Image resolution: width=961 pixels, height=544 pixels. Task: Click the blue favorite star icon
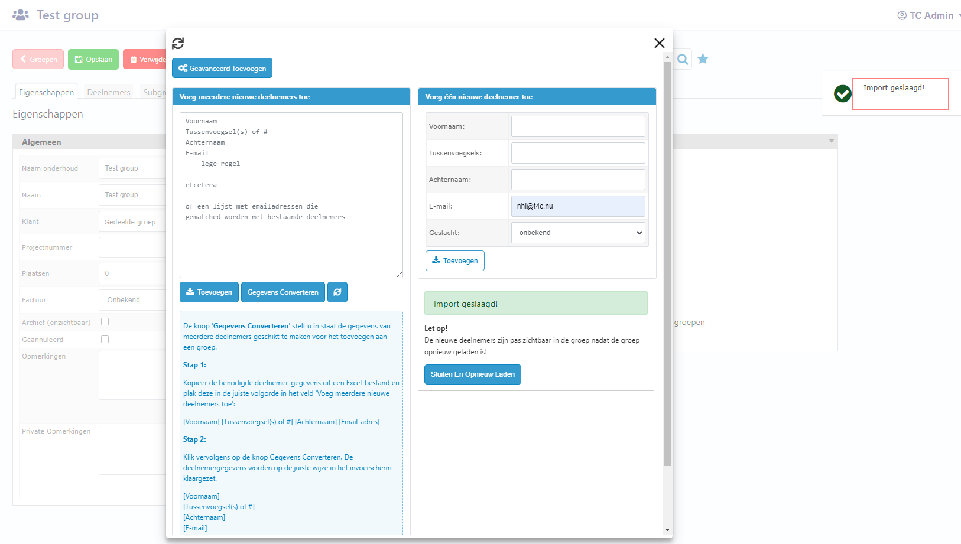click(703, 59)
